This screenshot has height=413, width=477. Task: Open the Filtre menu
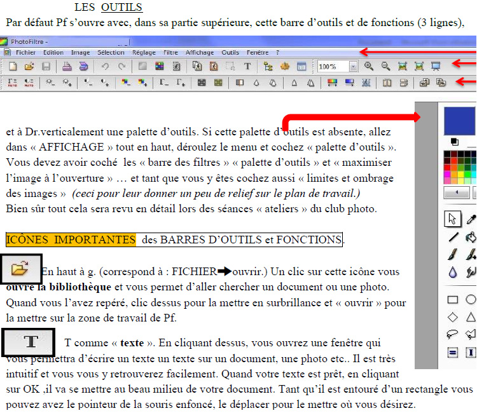(170, 53)
